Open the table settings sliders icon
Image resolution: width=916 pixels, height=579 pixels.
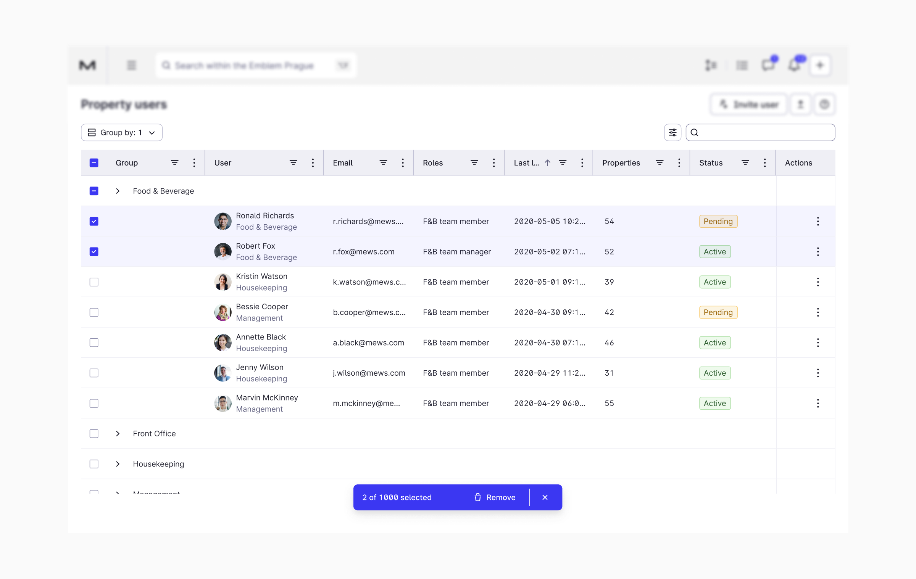(x=672, y=132)
